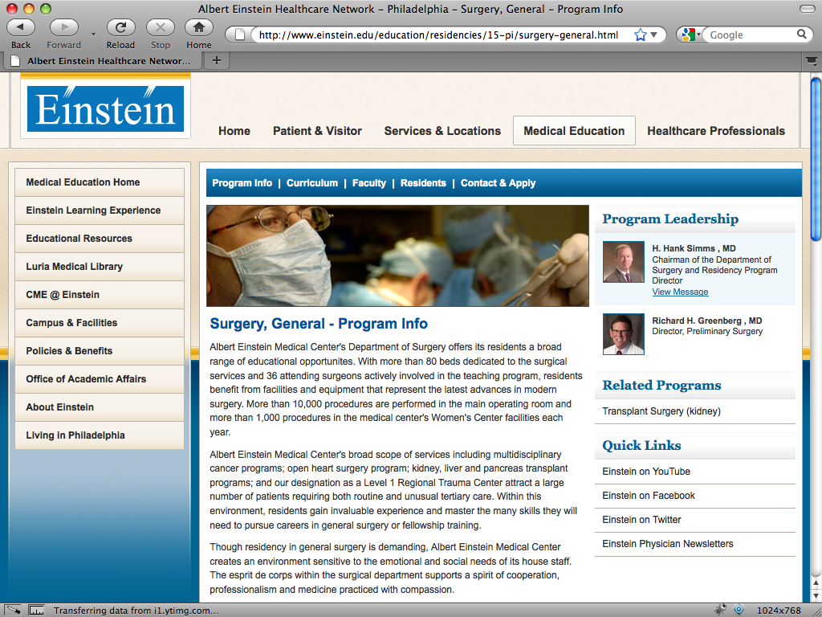Image resolution: width=822 pixels, height=617 pixels.
Task: Click the page icon in the address bar
Action: 239,35
